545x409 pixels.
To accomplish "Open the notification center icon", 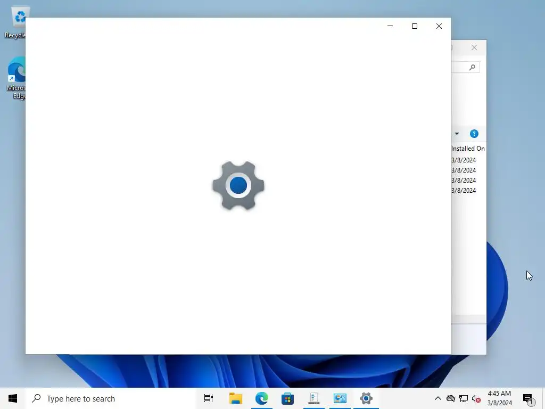I will click(528, 398).
